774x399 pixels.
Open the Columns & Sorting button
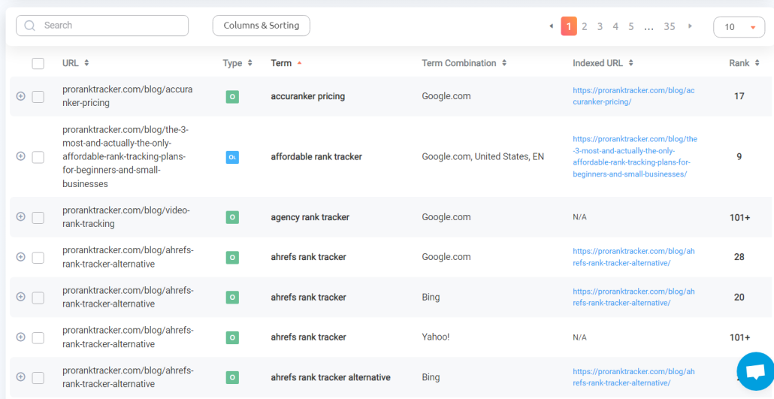261,26
